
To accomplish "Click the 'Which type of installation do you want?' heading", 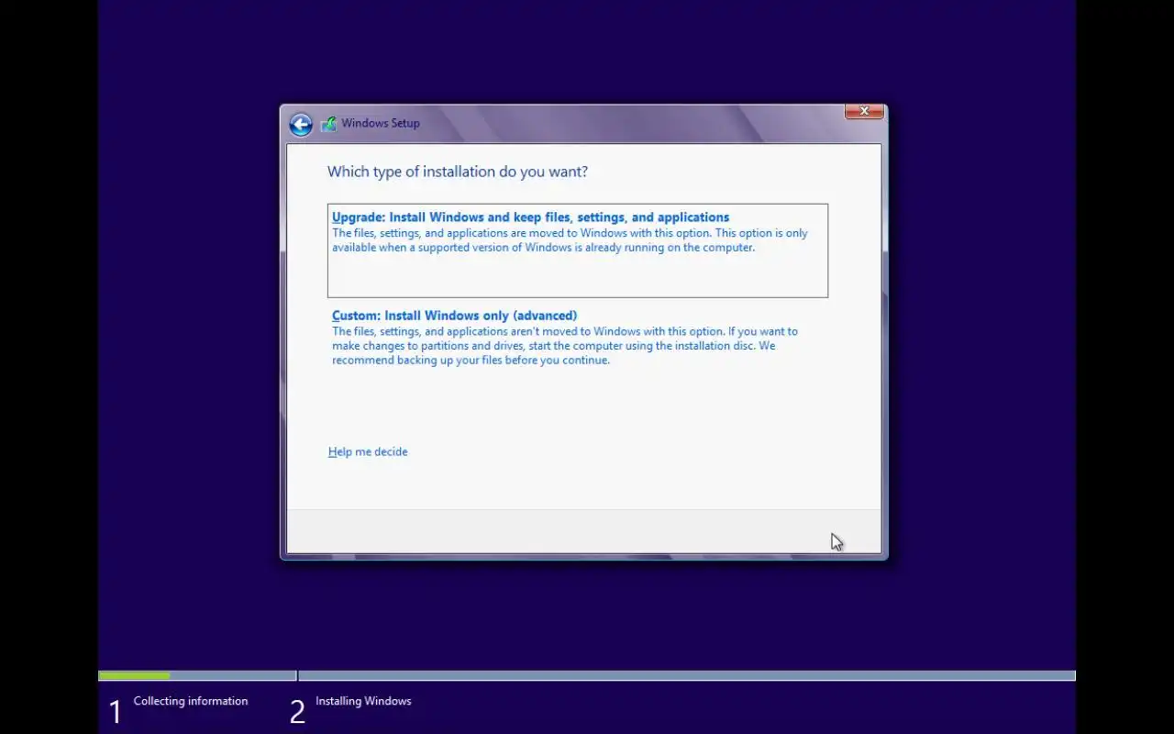I will pos(458,172).
